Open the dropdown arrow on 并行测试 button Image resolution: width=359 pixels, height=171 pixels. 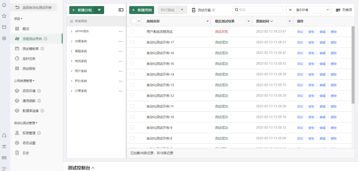click(182, 10)
